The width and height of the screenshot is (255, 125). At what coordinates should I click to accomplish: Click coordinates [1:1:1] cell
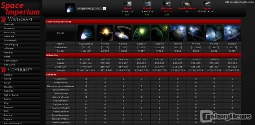coord(86,47)
